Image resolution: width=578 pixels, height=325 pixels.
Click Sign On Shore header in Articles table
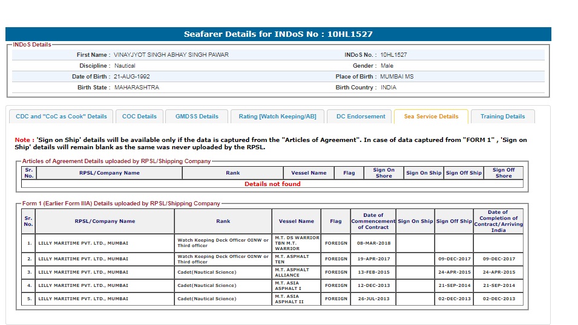384,173
